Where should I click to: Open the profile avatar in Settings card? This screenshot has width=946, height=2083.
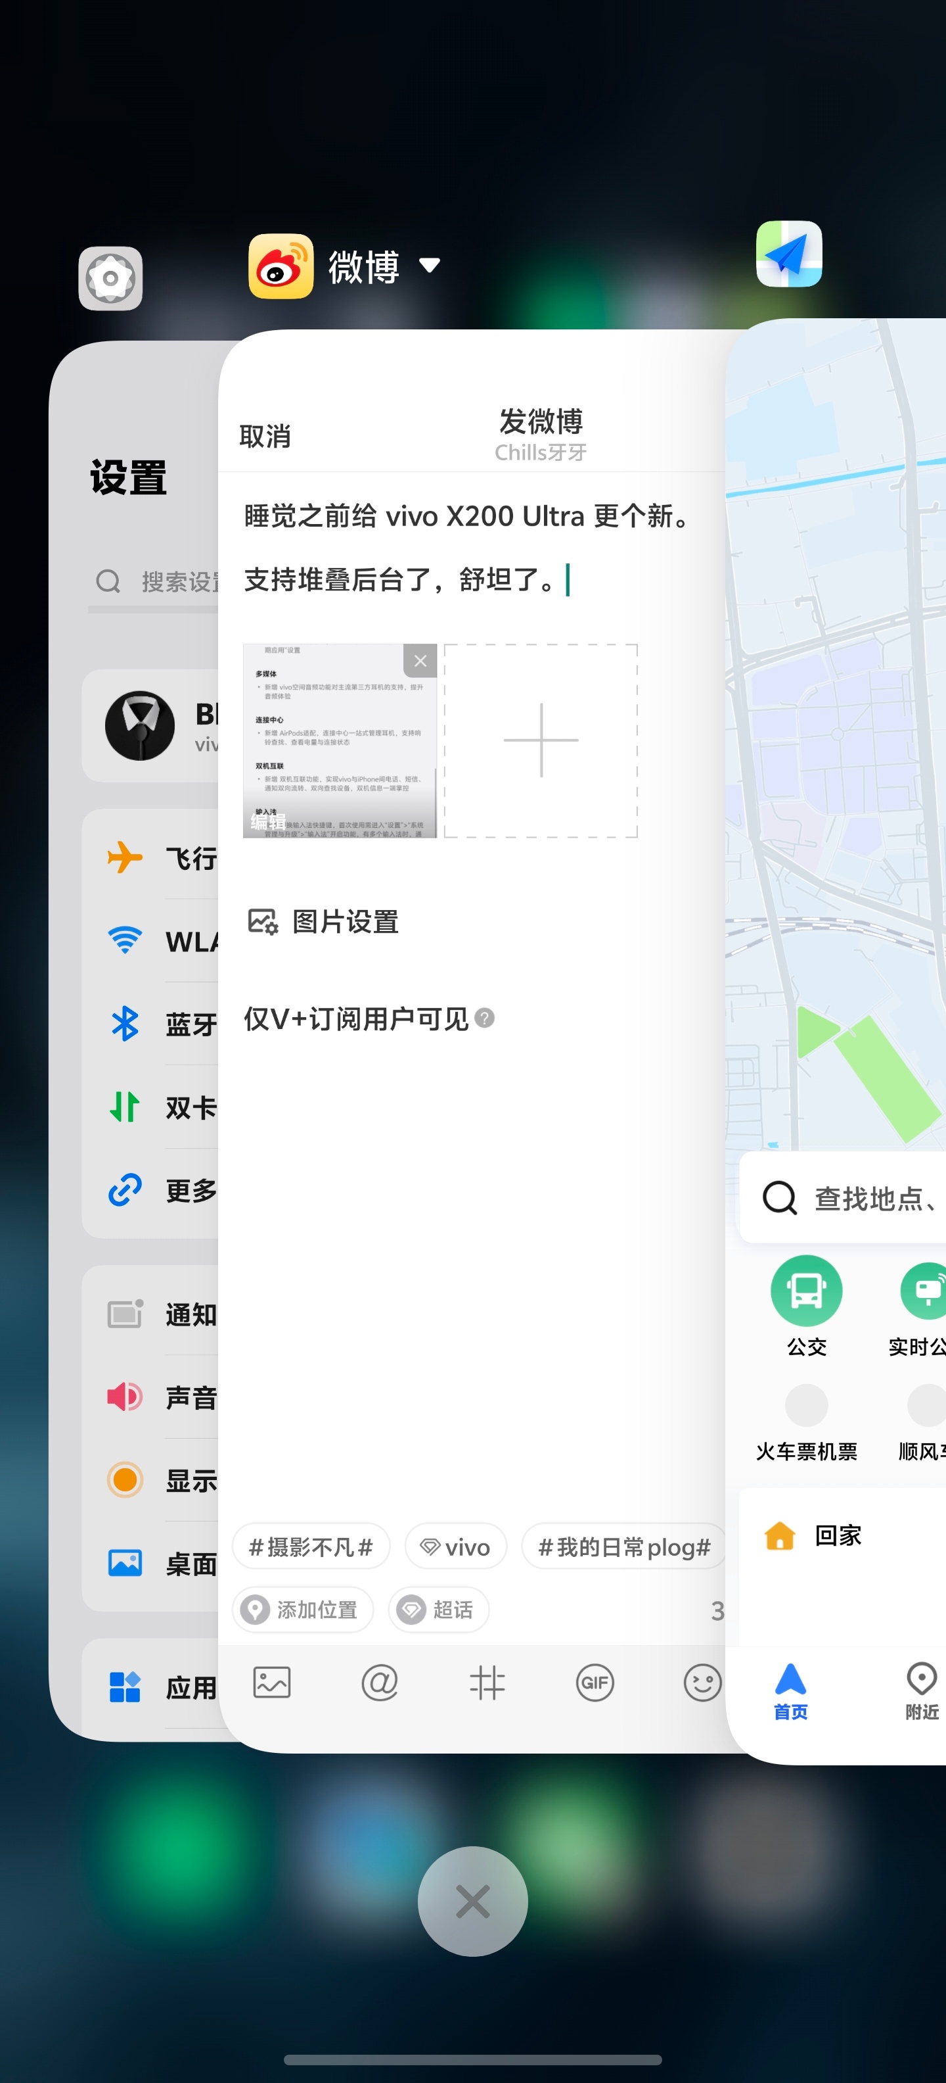tap(140, 725)
